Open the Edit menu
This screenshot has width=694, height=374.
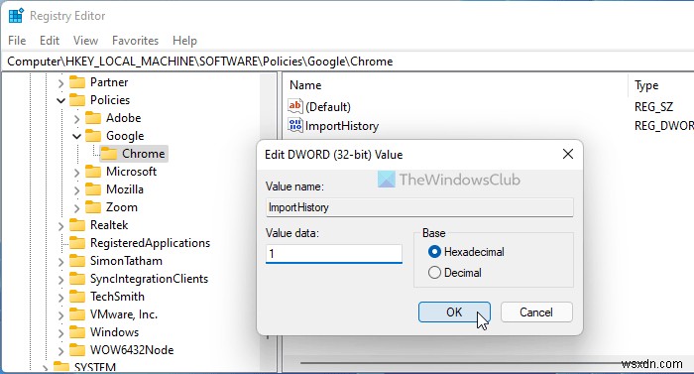[50, 41]
